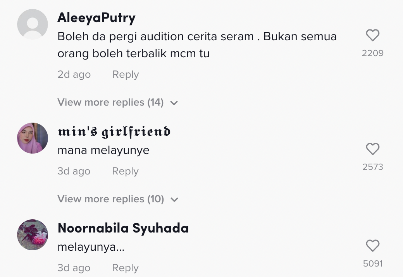
Task: Open AleeyaPutry's default grey profile avatar
Action: [x=33, y=24]
